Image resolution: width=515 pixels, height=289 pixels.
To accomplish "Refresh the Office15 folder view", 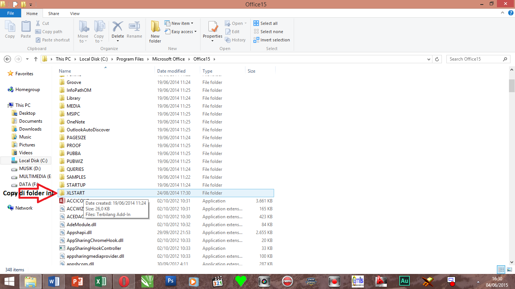I will click(x=437, y=59).
